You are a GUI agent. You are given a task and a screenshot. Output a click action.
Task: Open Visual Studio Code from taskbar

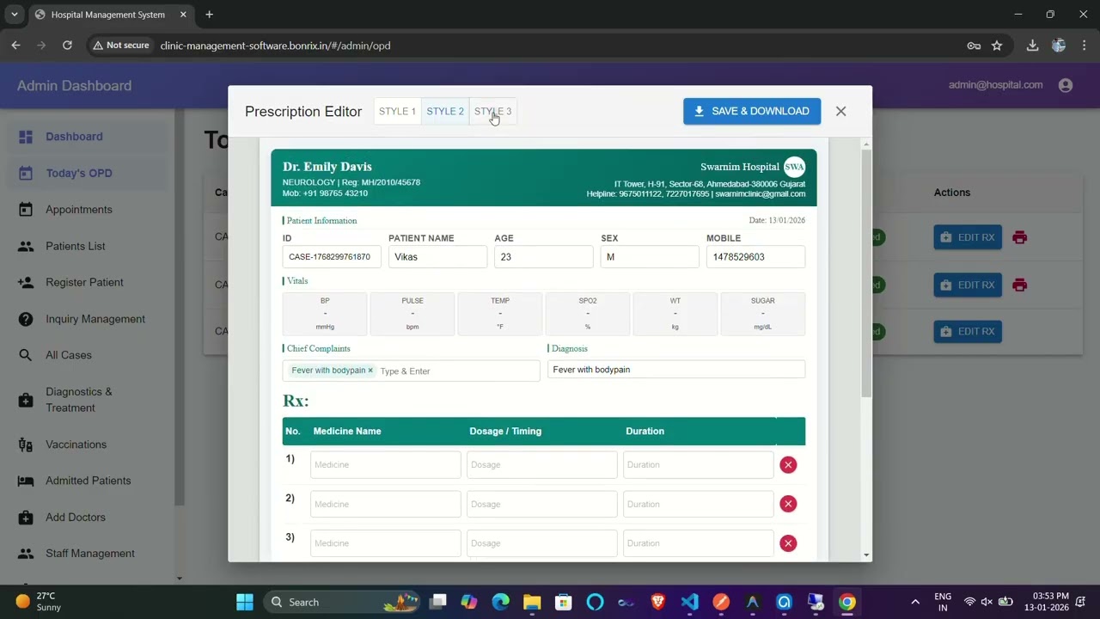coord(689,602)
